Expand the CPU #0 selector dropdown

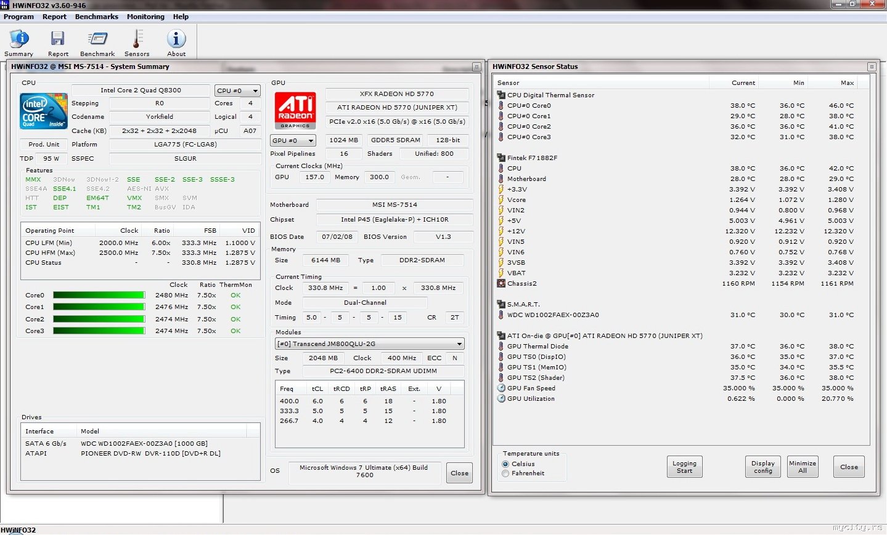pos(237,91)
